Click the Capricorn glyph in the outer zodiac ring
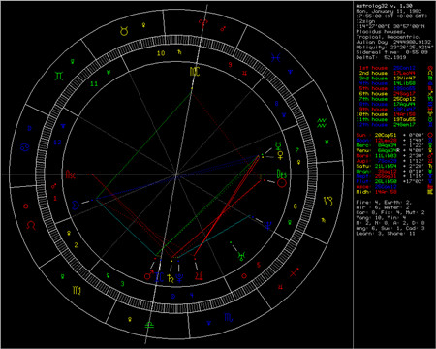This screenshot has height=349, width=436. click(327, 201)
